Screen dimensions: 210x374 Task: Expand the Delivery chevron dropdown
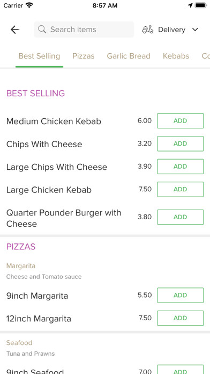click(195, 30)
